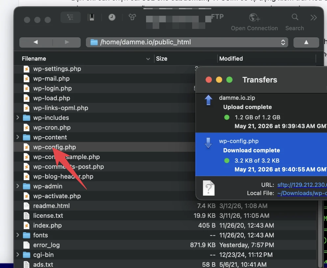This screenshot has width=327, height=268.
Task: Click cgi-bin folder icon
Action: pyautogui.click(x=27, y=255)
